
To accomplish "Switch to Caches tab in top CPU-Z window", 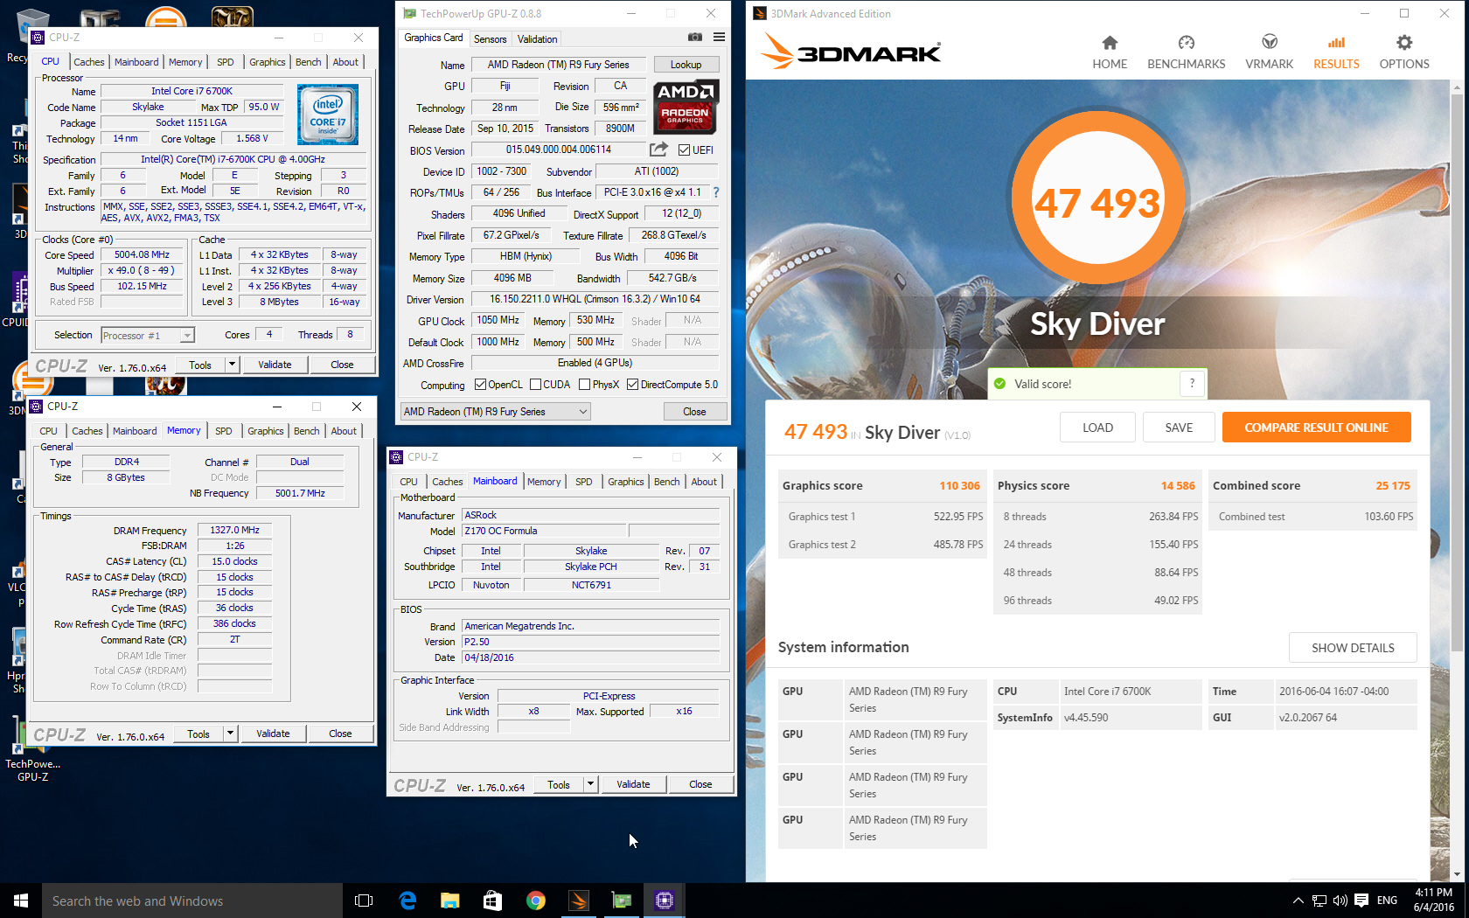I will pyautogui.click(x=88, y=62).
